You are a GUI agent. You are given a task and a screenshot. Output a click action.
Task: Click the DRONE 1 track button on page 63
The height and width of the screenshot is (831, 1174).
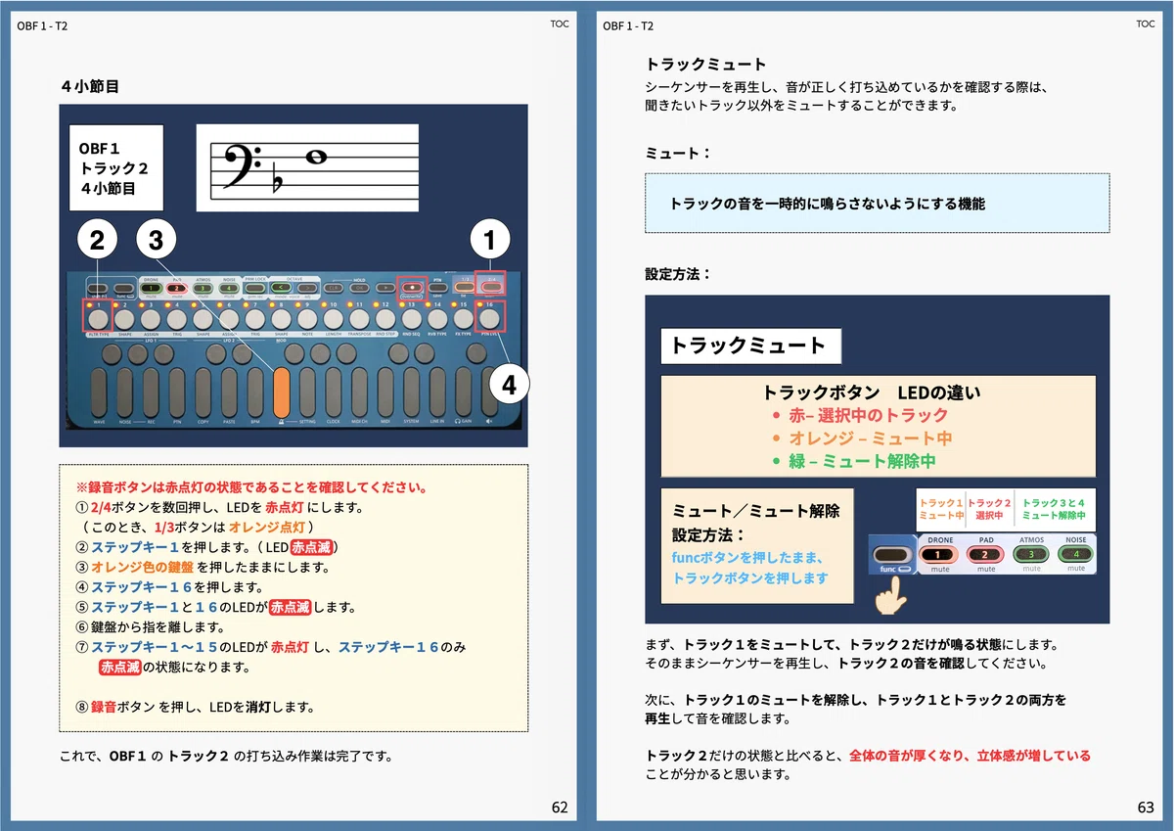[940, 554]
